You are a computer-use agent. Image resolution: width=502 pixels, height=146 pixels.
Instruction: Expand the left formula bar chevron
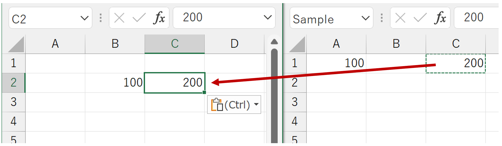pos(268,17)
